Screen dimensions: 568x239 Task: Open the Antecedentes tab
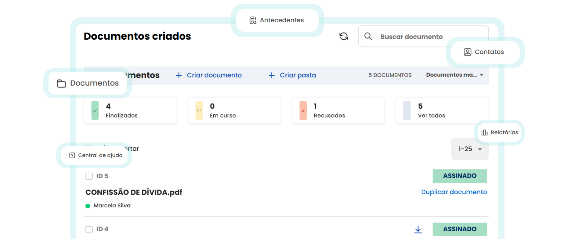277,20
